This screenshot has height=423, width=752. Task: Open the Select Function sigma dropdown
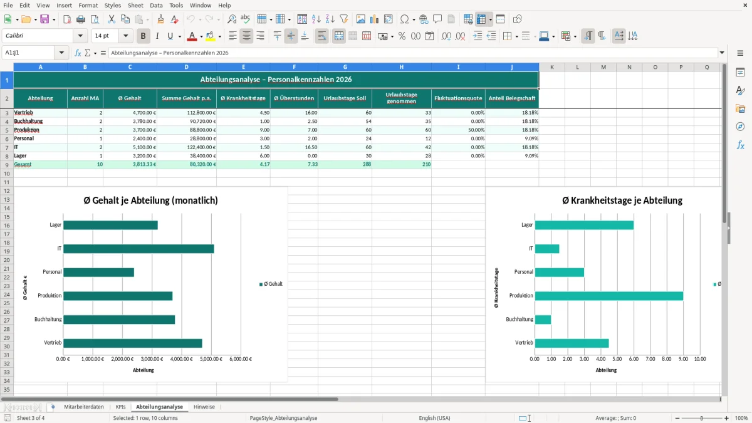95,53
